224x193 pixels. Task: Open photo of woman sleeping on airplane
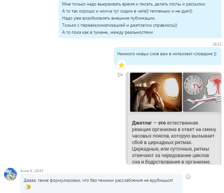point(156,92)
